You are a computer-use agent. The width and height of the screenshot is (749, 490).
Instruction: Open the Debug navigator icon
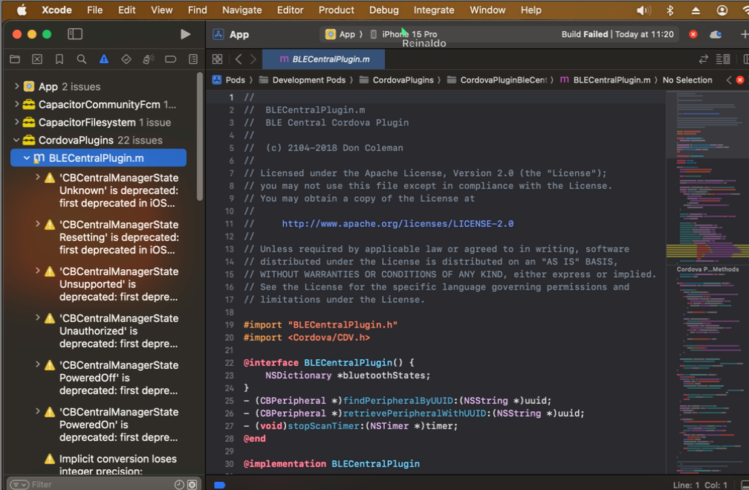point(149,59)
